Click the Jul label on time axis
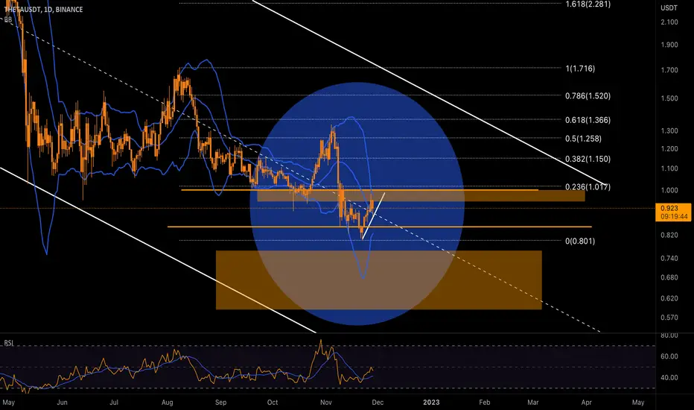This screenshot has width=694, height=410. (x=114, y=403)
